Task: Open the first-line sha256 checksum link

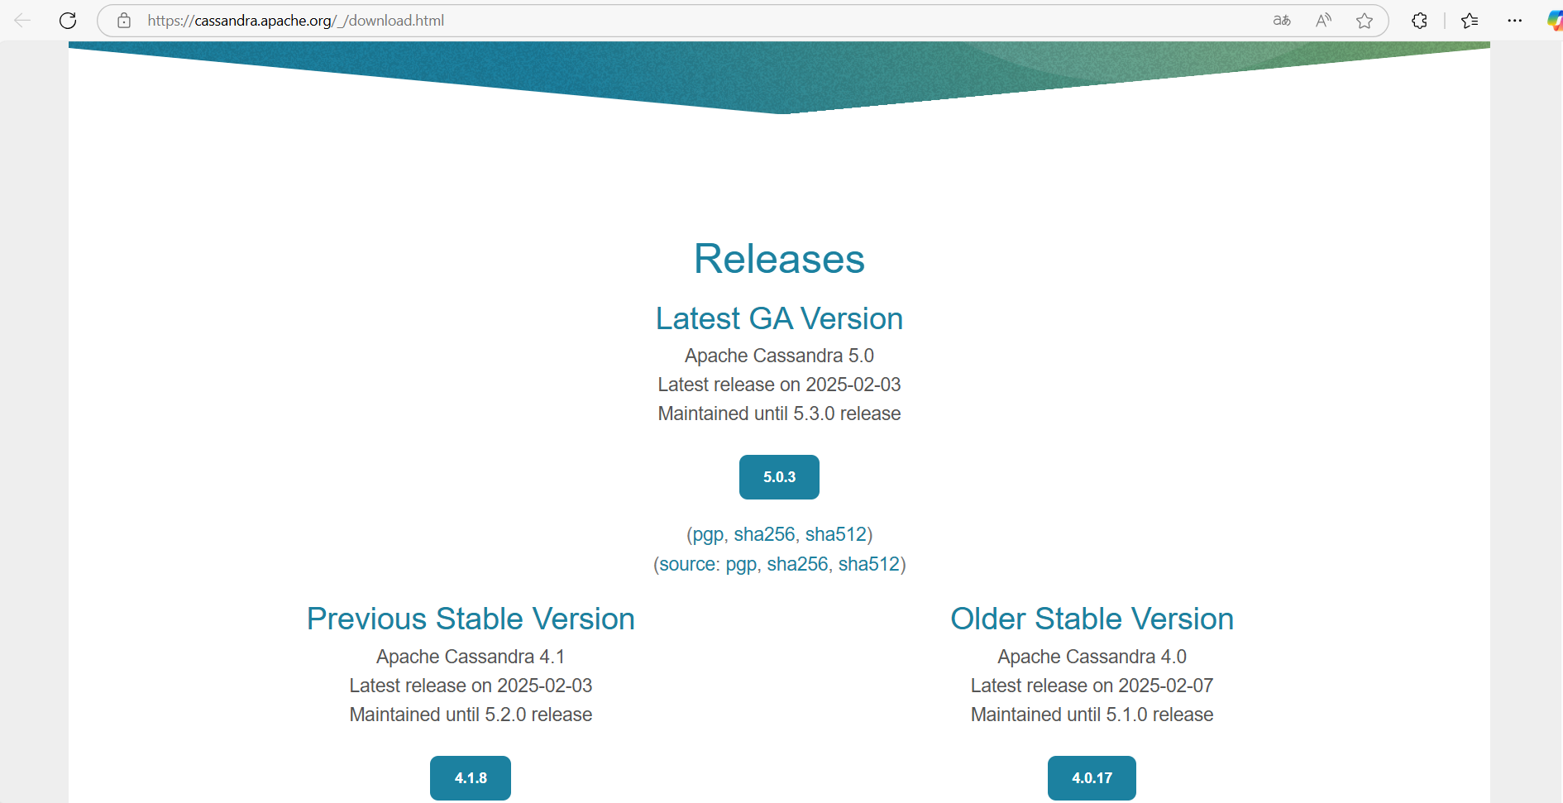Action: pyautogui.click(x=764, y=535)
